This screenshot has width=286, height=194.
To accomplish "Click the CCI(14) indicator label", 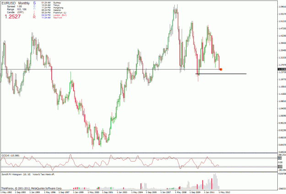I will click(11, 156).
